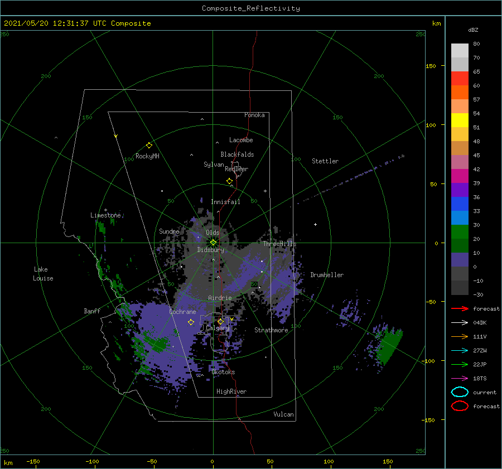
Task: Click the white asterisk marker above Limestone
Action: 105,210
